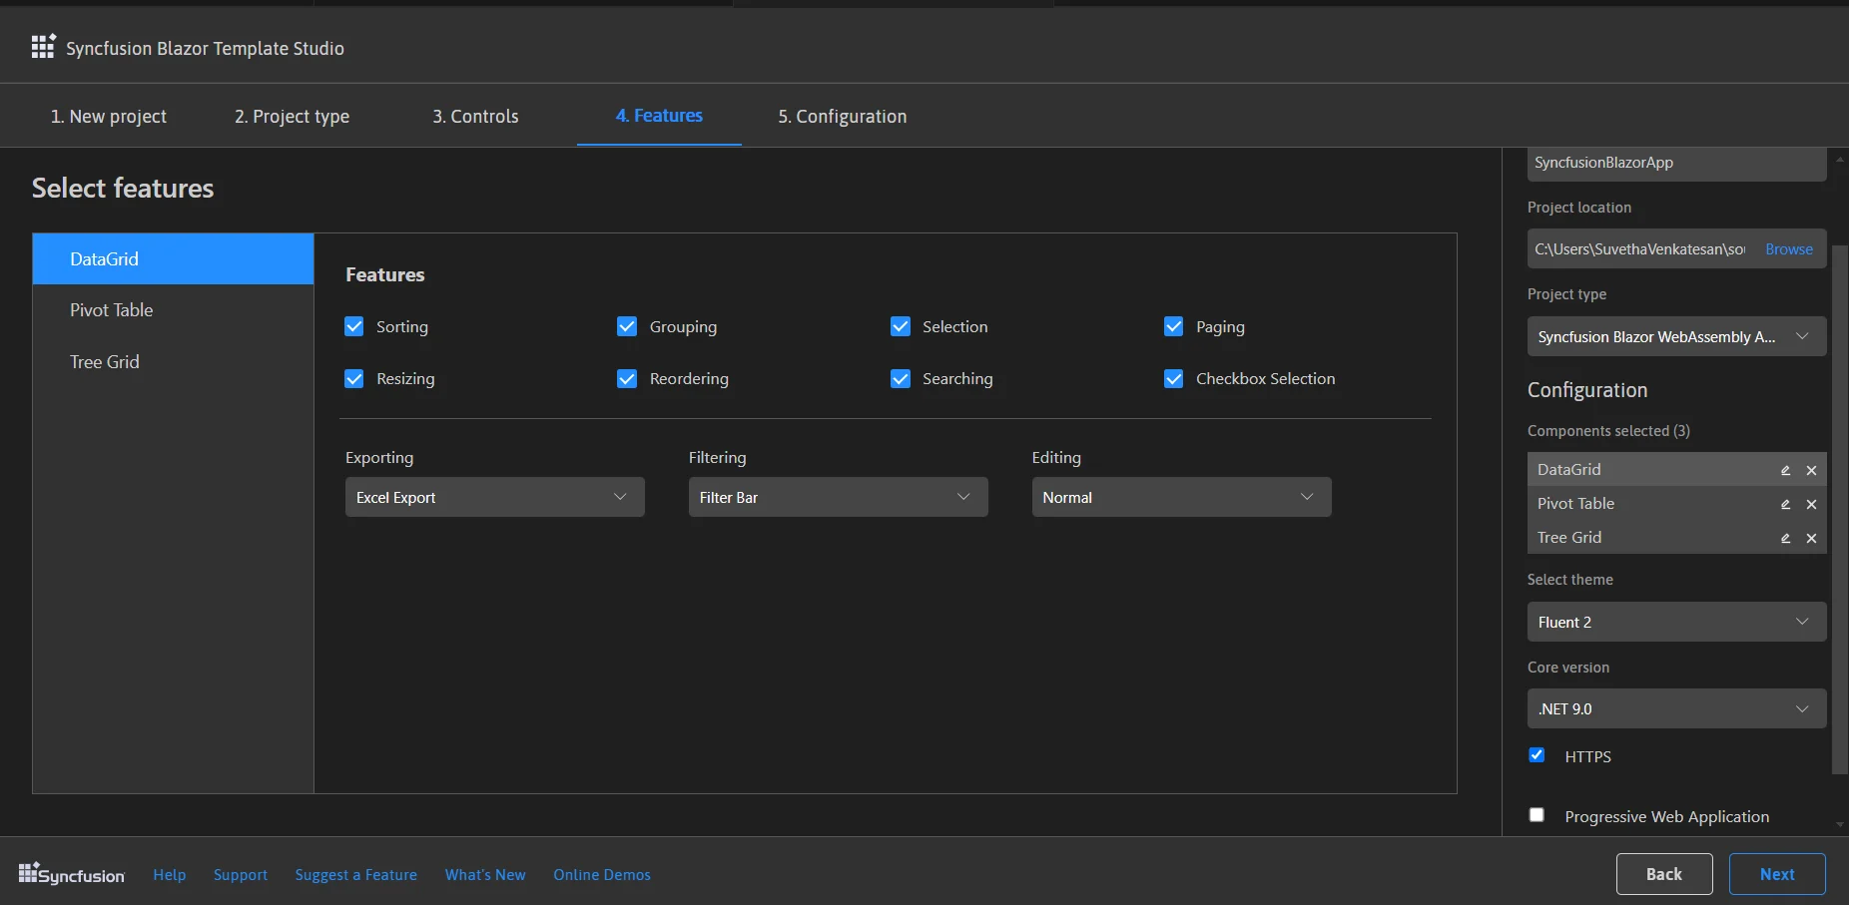The height and width of the screenshot is (905, 1849).
Task: Disable the Checkbox Selection feature
Action: [x=1174, y=378]
